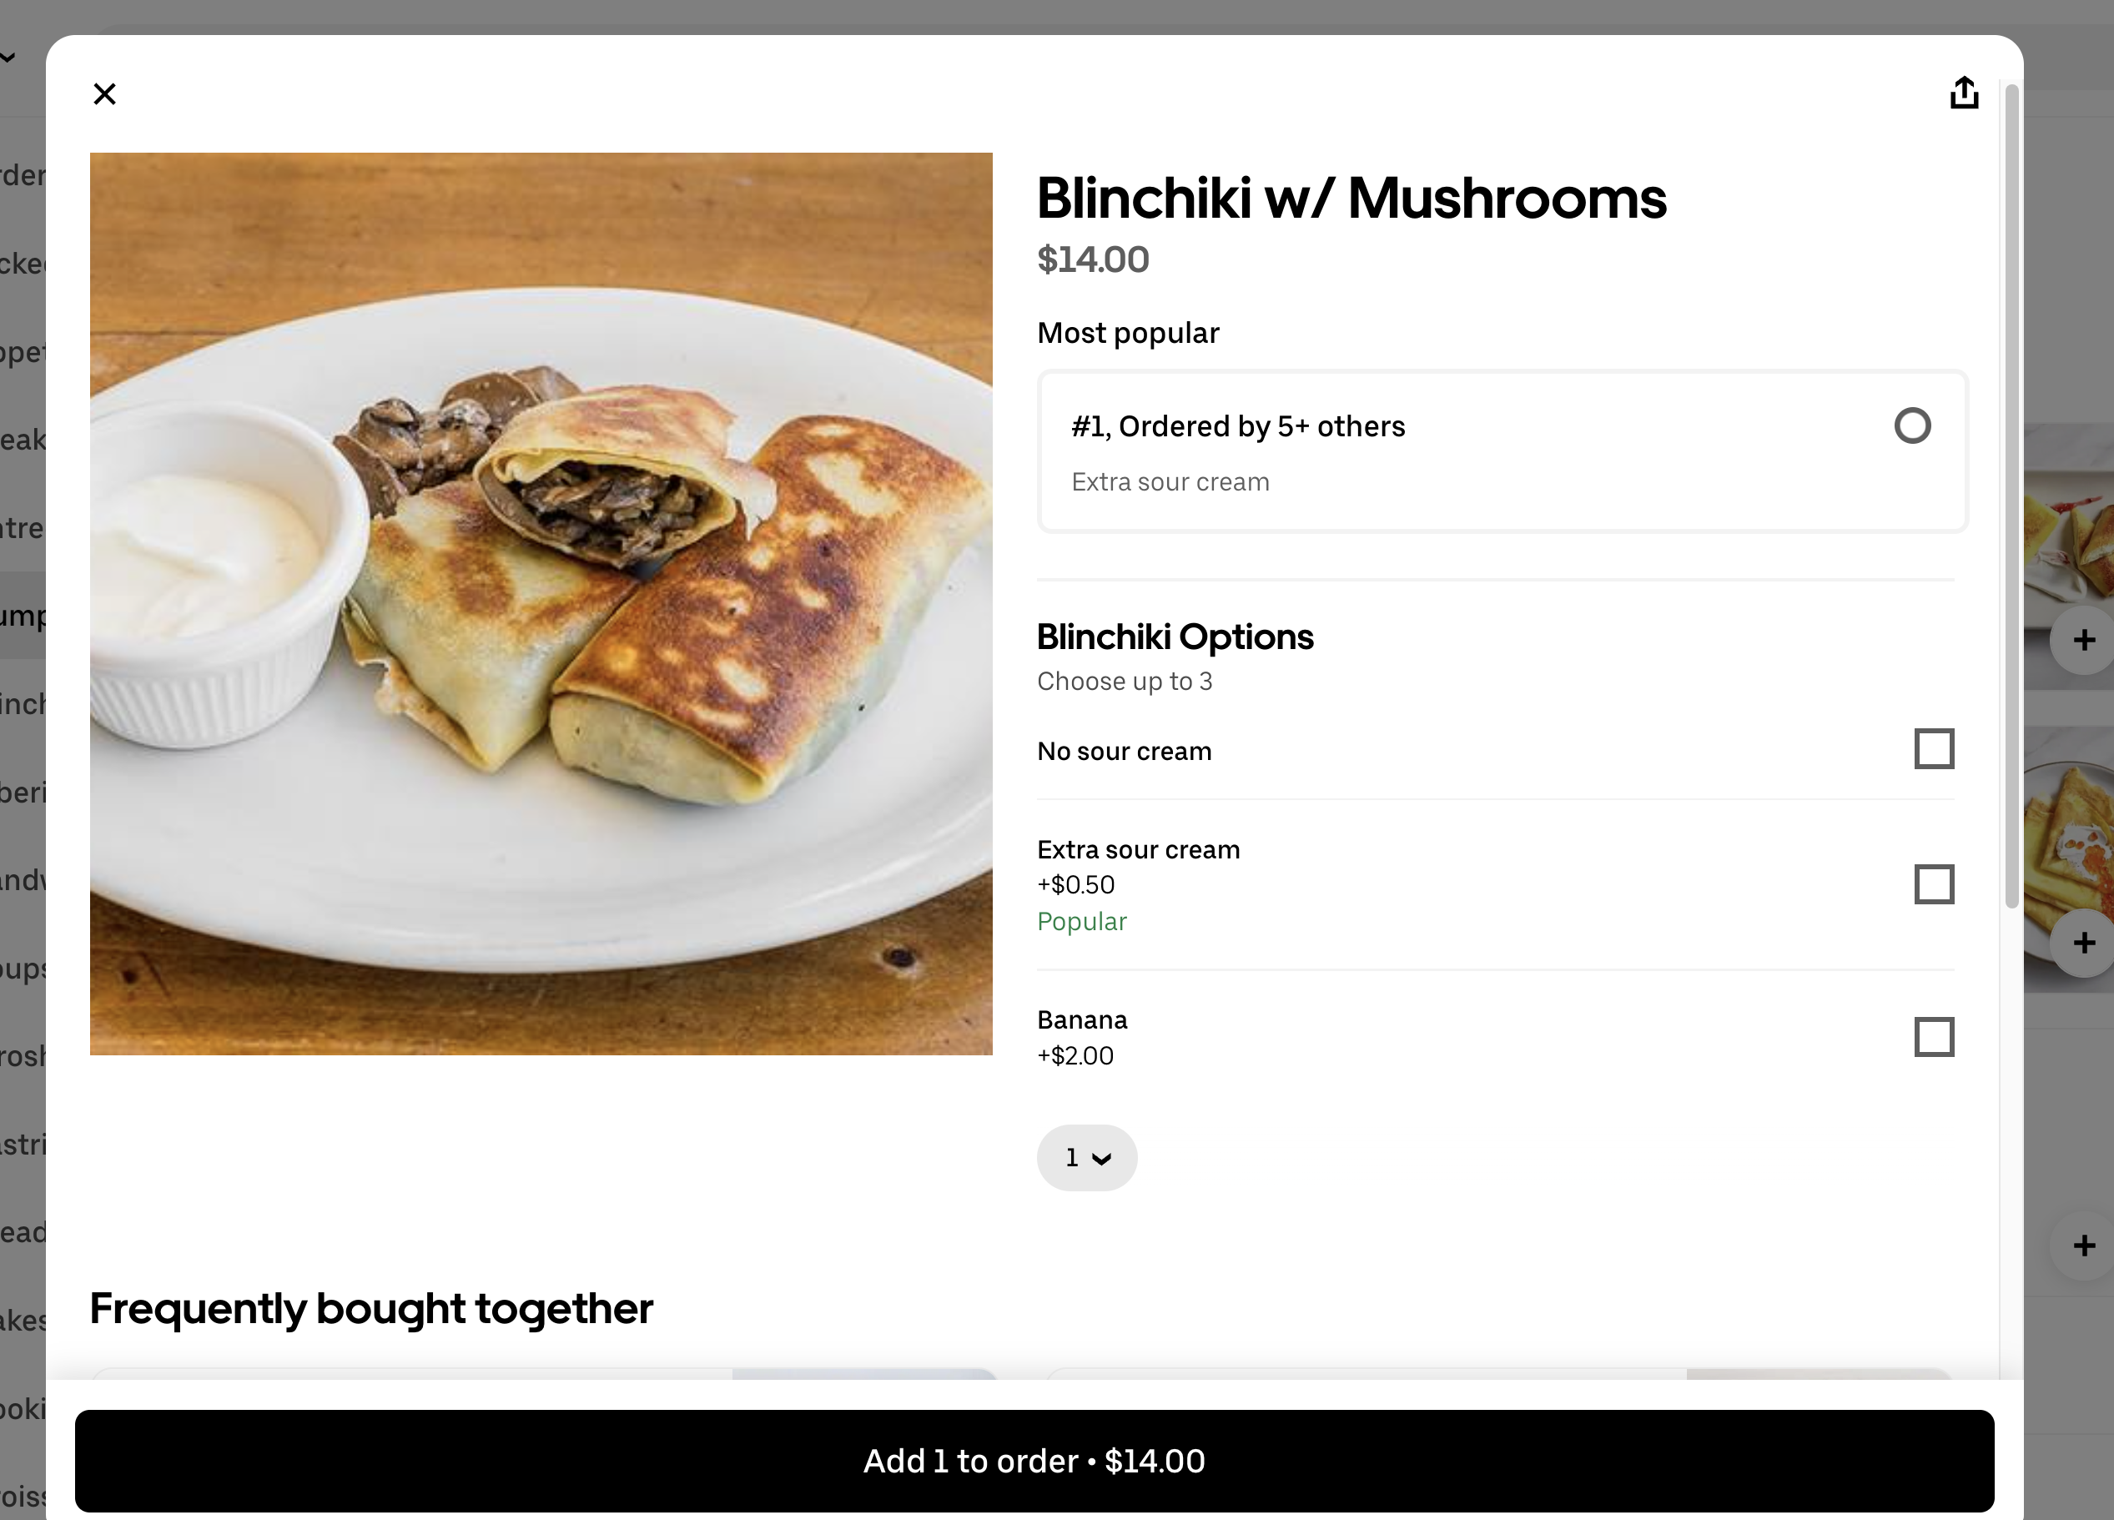Screen dimensions: 2114x1520
Task: Check the No sour cream option
Action: pyautogui.click(x=1933, y=749)
